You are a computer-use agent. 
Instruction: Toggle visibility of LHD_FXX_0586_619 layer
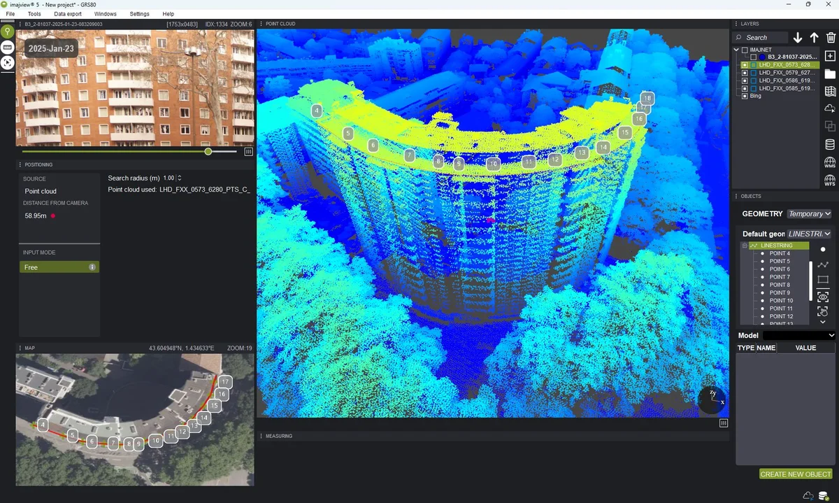pyautogui.click(x=745, y=80)
